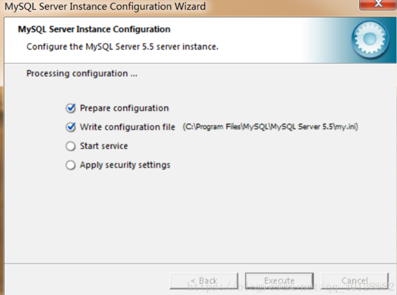Click the bold MySQL Server Instance Configuration heading
The height and width of the screenshot is (295, 397).
click(x=94, y=29)
